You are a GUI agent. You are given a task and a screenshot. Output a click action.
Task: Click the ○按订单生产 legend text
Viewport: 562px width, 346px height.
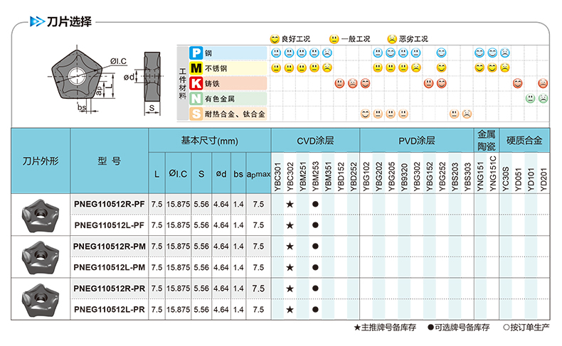point(526,328)
